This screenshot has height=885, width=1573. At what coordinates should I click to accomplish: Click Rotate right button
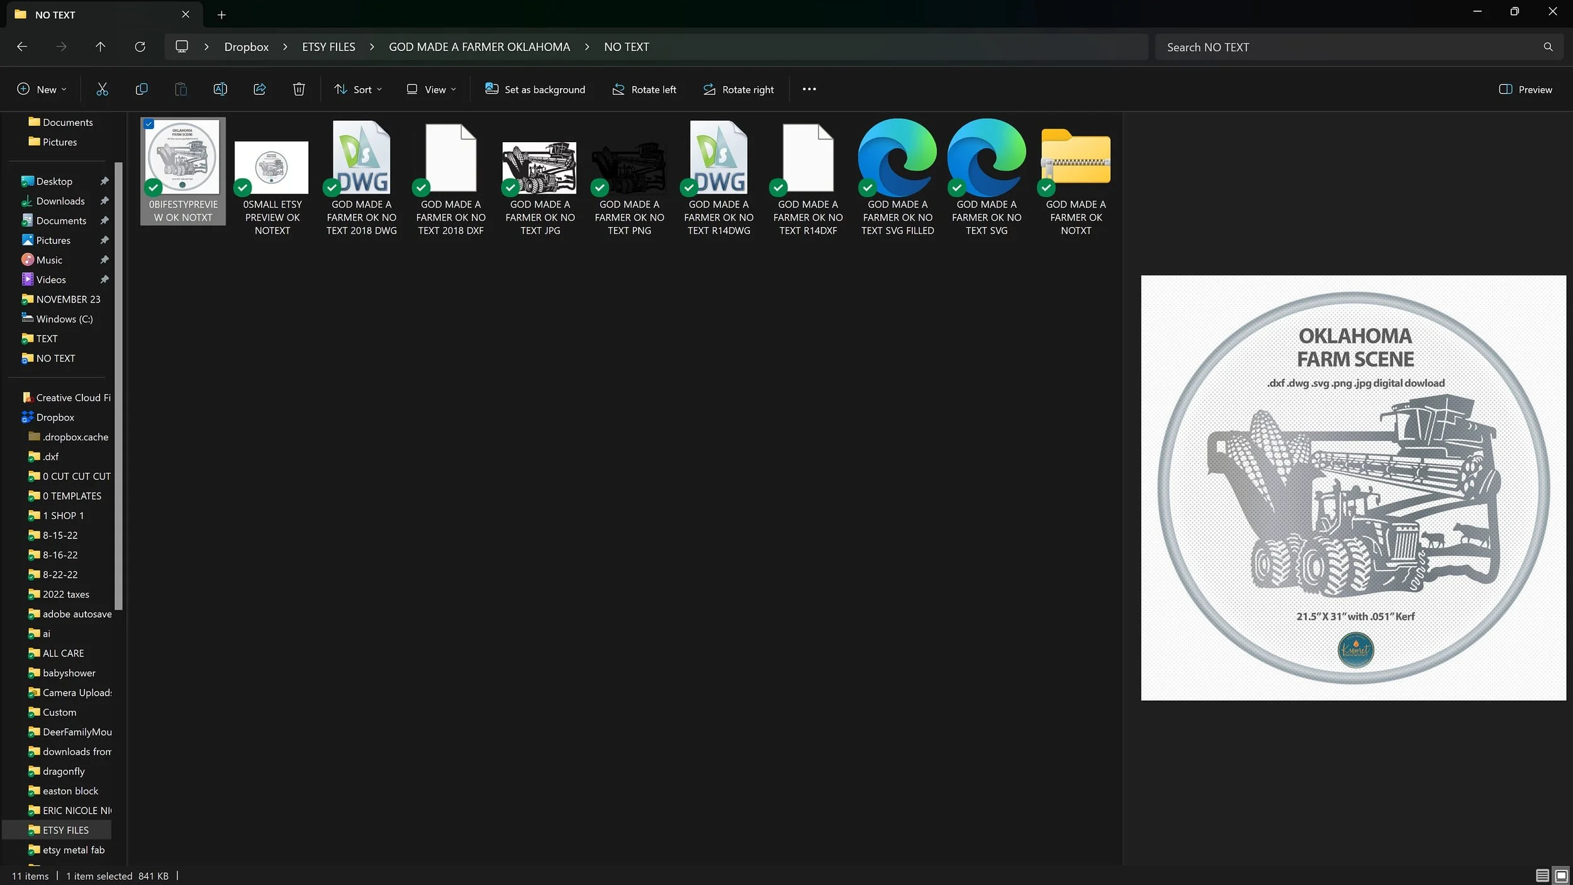[x=738, y=89]
